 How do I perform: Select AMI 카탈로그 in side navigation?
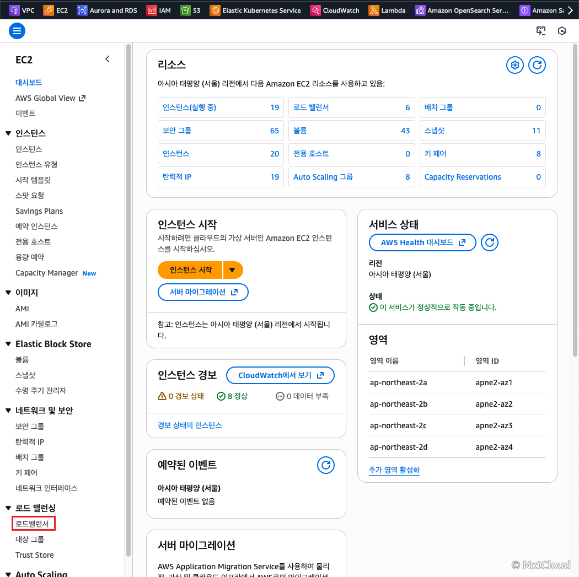(36, 324)
